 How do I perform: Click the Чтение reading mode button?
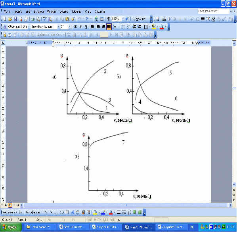tap(139, 19)
